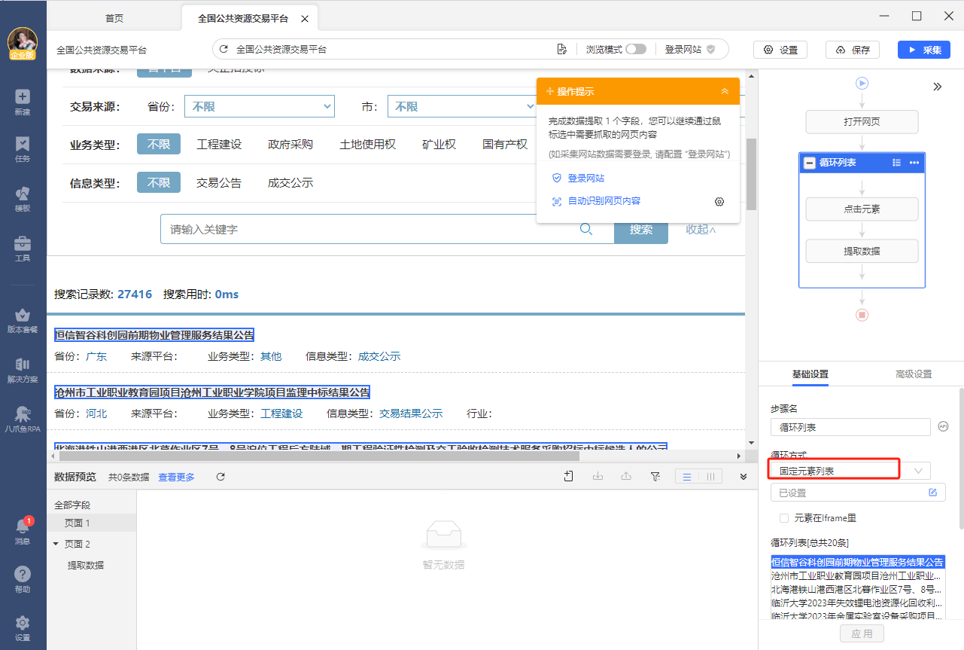Switch data preview to column view
The height and width of the screenshot is (650, 964).
(710, 476)
